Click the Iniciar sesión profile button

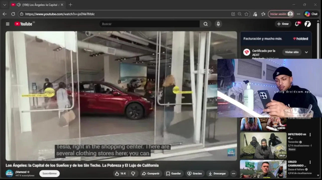pyautogui.click(x=281, y=14)
